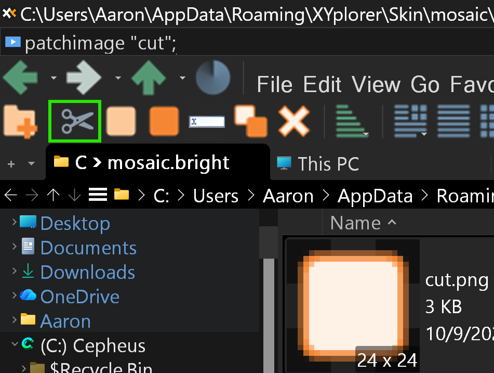Click the Rename icon with text box
The width and height of the screenshot is (494, 373).
tap(207, 122)
